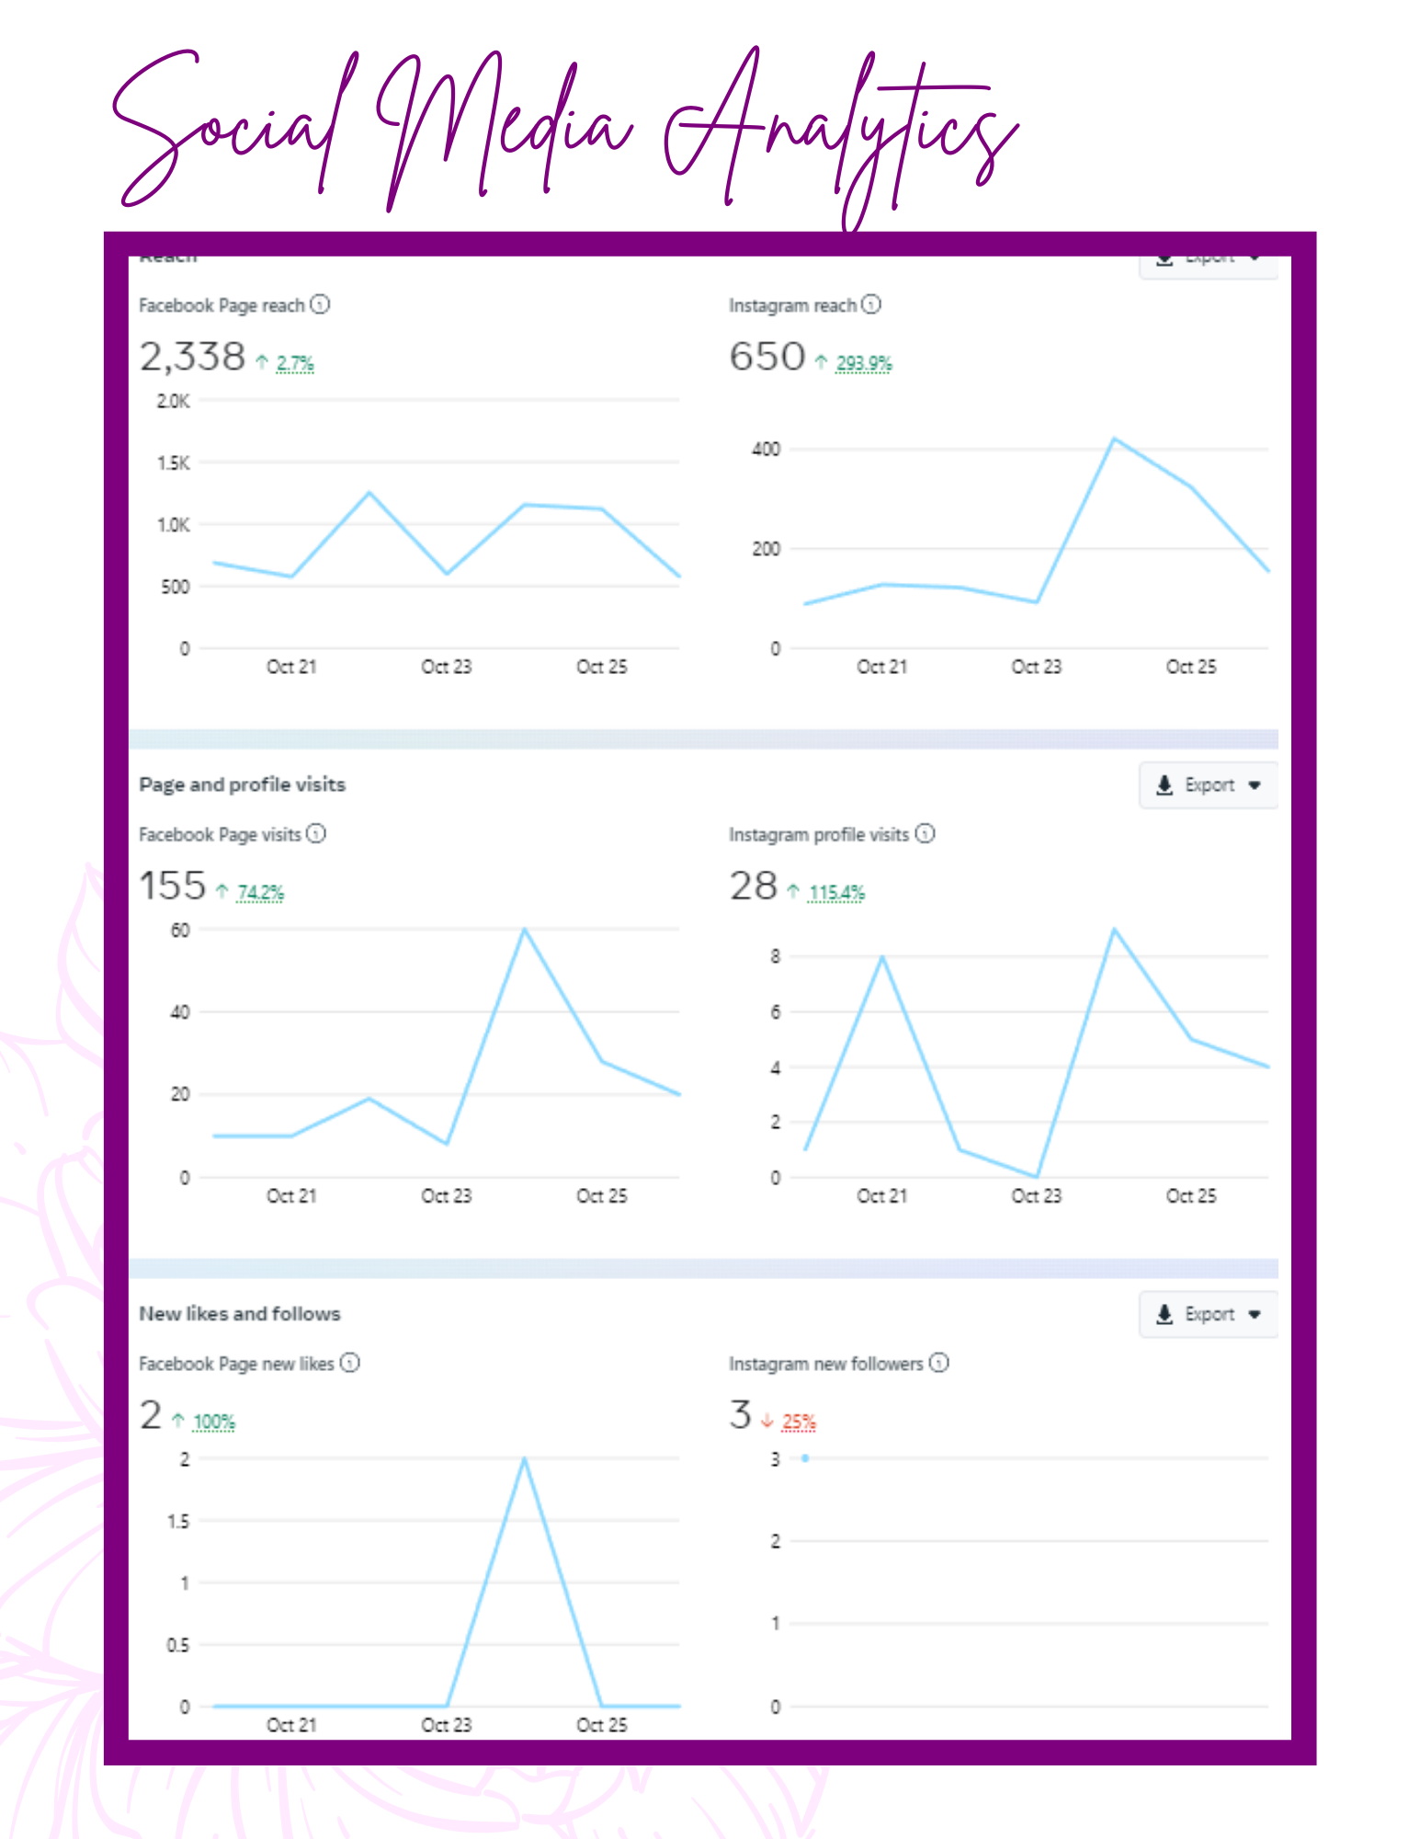1420x1839 pixels.
Task: Select the 74.2% Facebook visits change percentage
Action: click(260, 893)
